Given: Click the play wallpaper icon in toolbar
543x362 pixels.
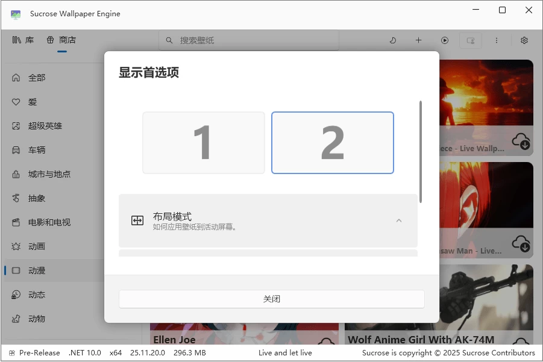Looking at the screenshot, I should tap(445, 40).
